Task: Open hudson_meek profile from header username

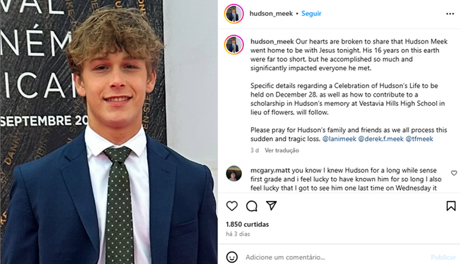Action: click(271, 14)
